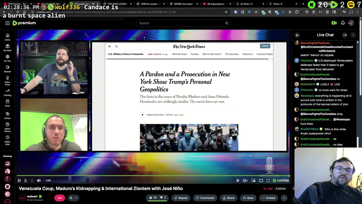Screen dimensions: 362x204
Task: Click NYT search icon in video
Action: (116, 46)
